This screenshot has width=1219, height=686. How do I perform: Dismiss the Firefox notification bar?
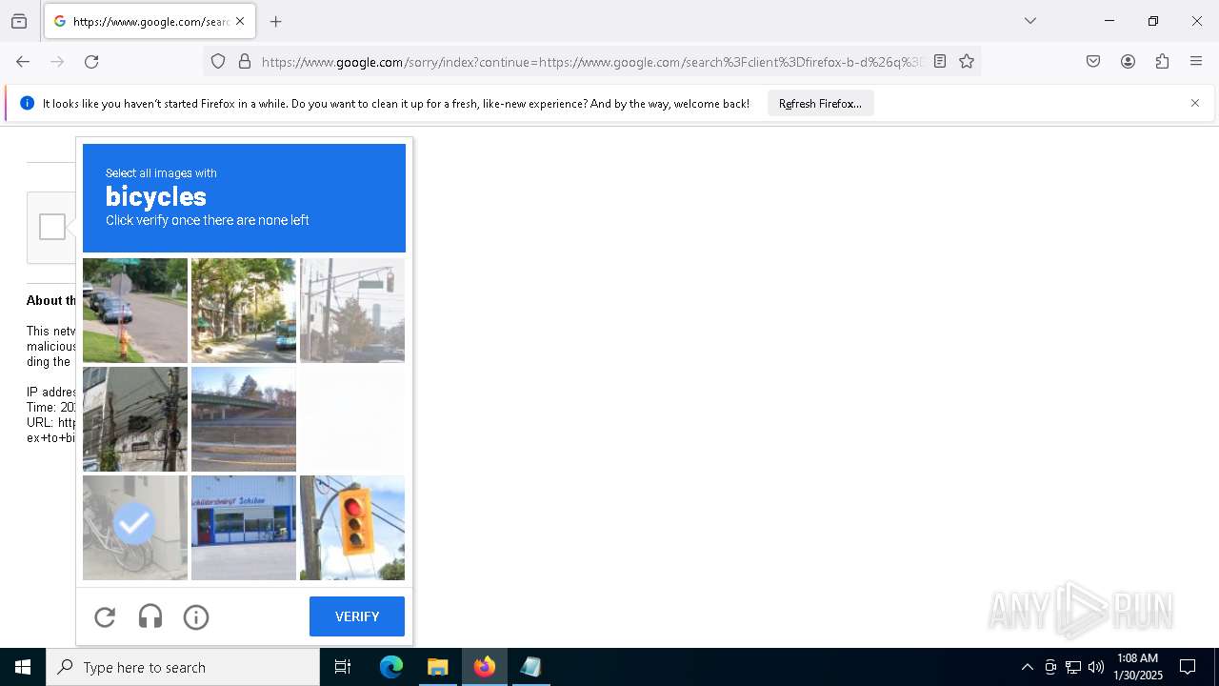pyautogui.click(x=1195, y=103)
